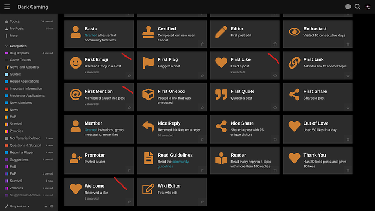Image resolution: width=375 pixels, height=211 pixels.
Task: Collapse the Categories sidebar section
Action: (x=16, y=46)
